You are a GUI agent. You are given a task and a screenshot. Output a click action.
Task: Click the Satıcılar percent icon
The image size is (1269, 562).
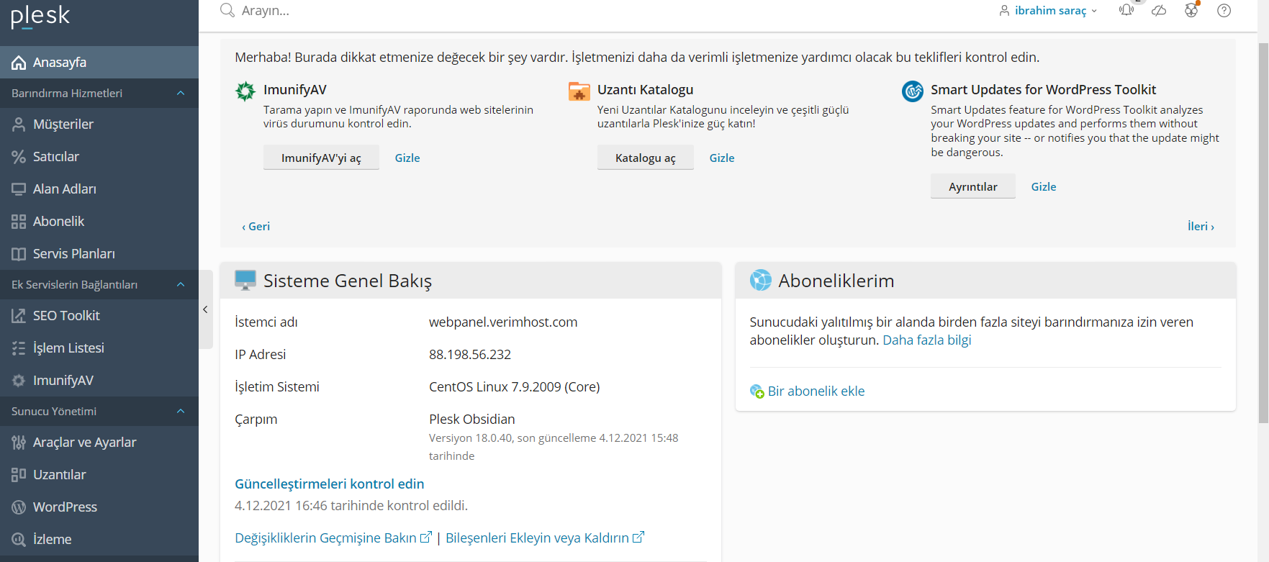19,157
